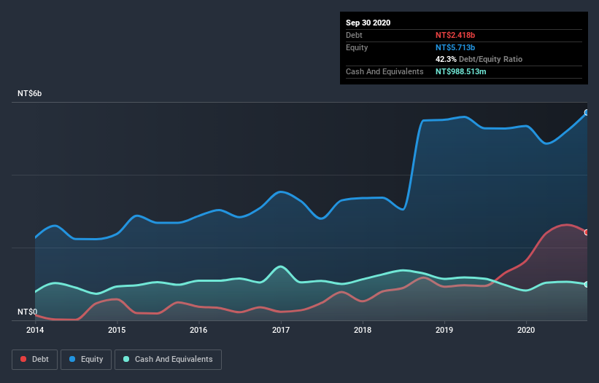Image resolution: width=599 pixels, height=383 pixels.
Task: Select the 2014 x-axis label
Action: coord(35,330)
